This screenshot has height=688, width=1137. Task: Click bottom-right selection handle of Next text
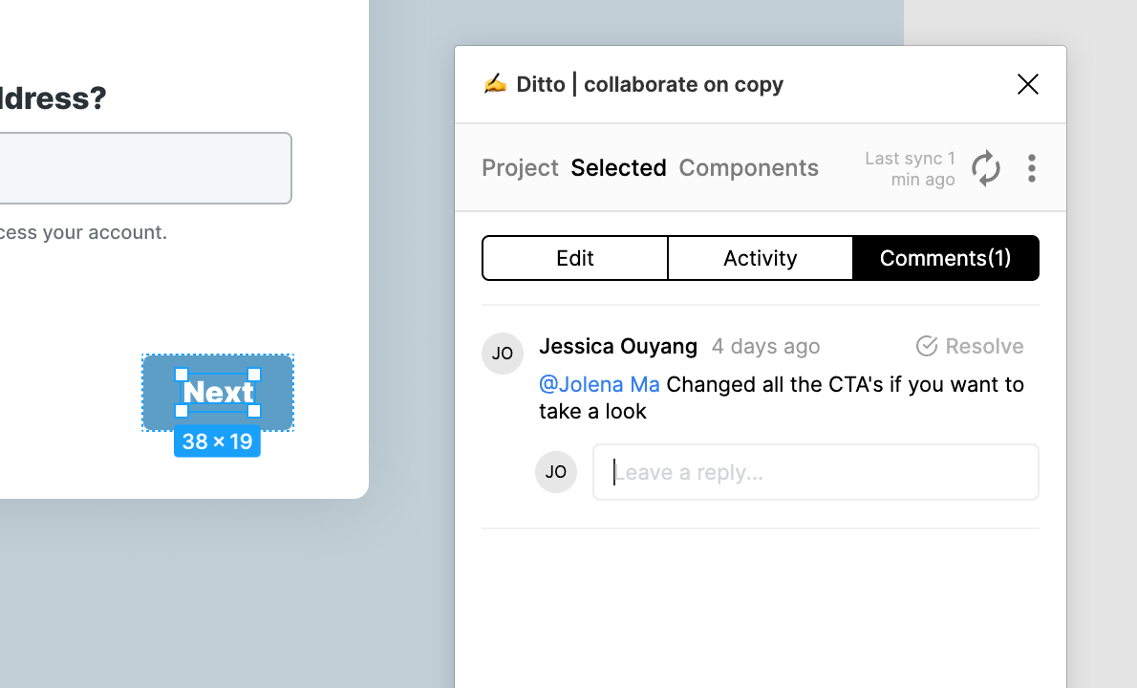(x=254, y=411)
